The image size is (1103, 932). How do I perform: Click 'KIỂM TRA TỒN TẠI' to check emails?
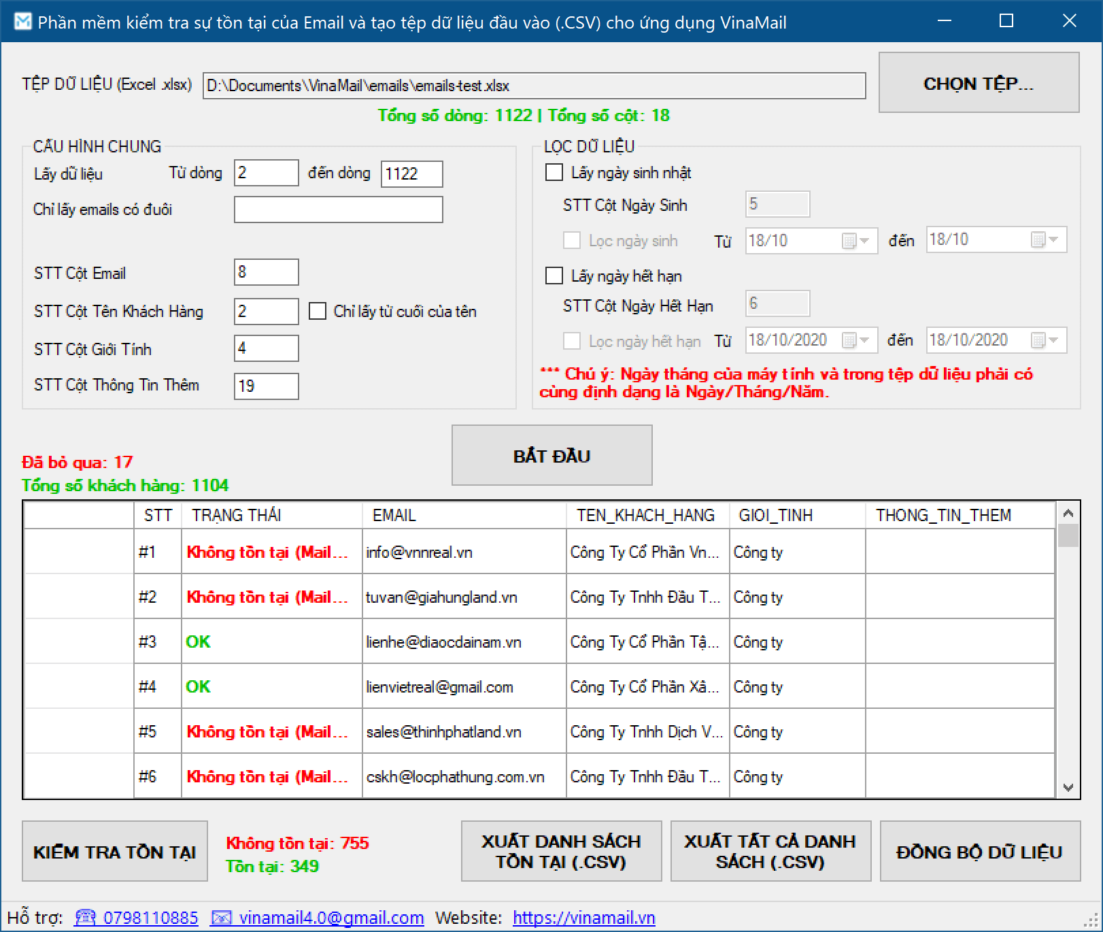pos(114,851)
